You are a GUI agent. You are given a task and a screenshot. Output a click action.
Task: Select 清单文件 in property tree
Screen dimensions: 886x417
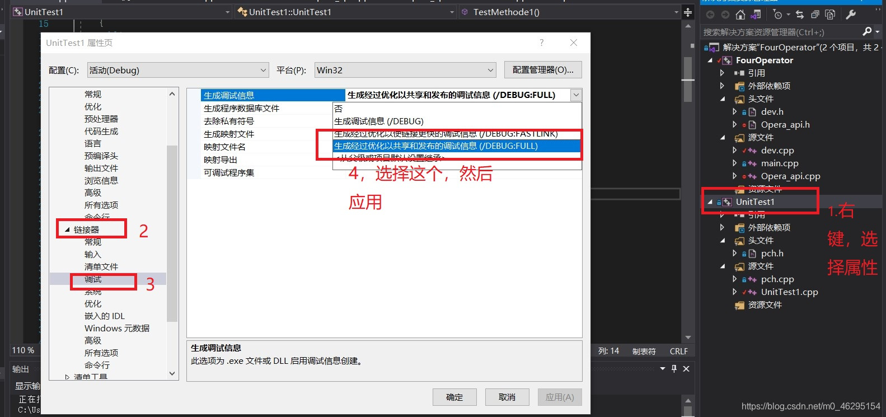(x=101, y=267)
